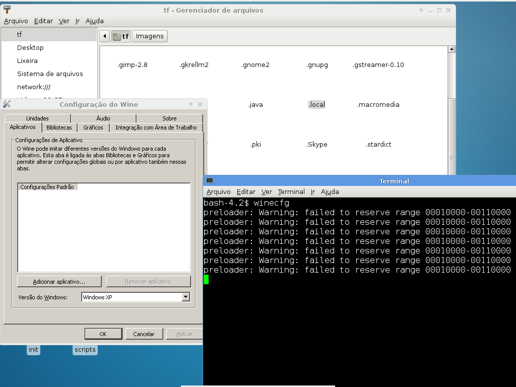516x387 pixels.
Task: Click the Wine configuration title bar icon
Action: pyautogui.click(x=7, y=104)
